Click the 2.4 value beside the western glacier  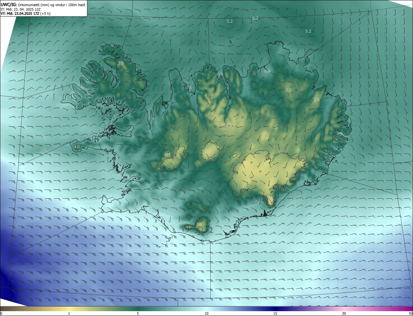[x=167, y=154]
